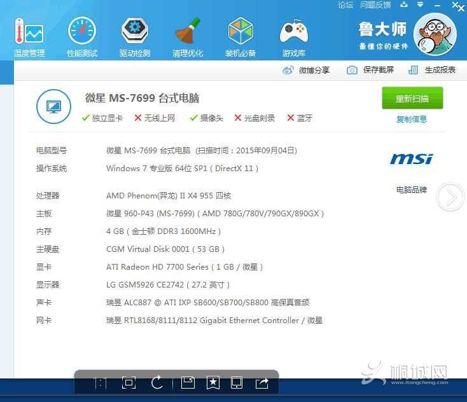This screenshot has width=467, height=402.
Task: Click the bookmark star viewer icon
Action: (213, 383)
